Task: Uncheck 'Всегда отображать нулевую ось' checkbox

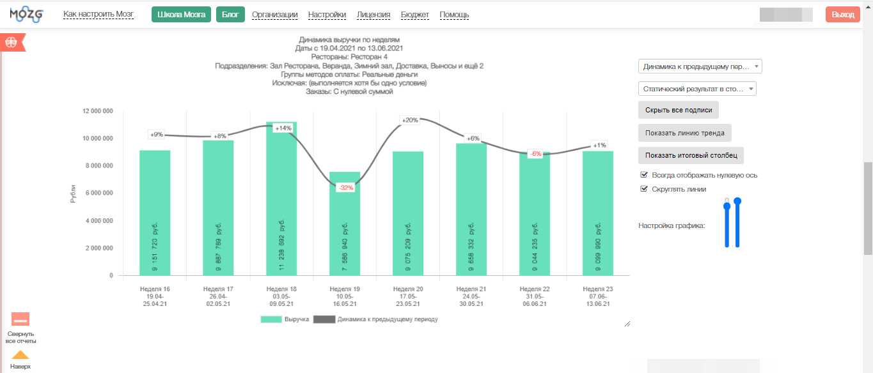Action: (644, 175)
